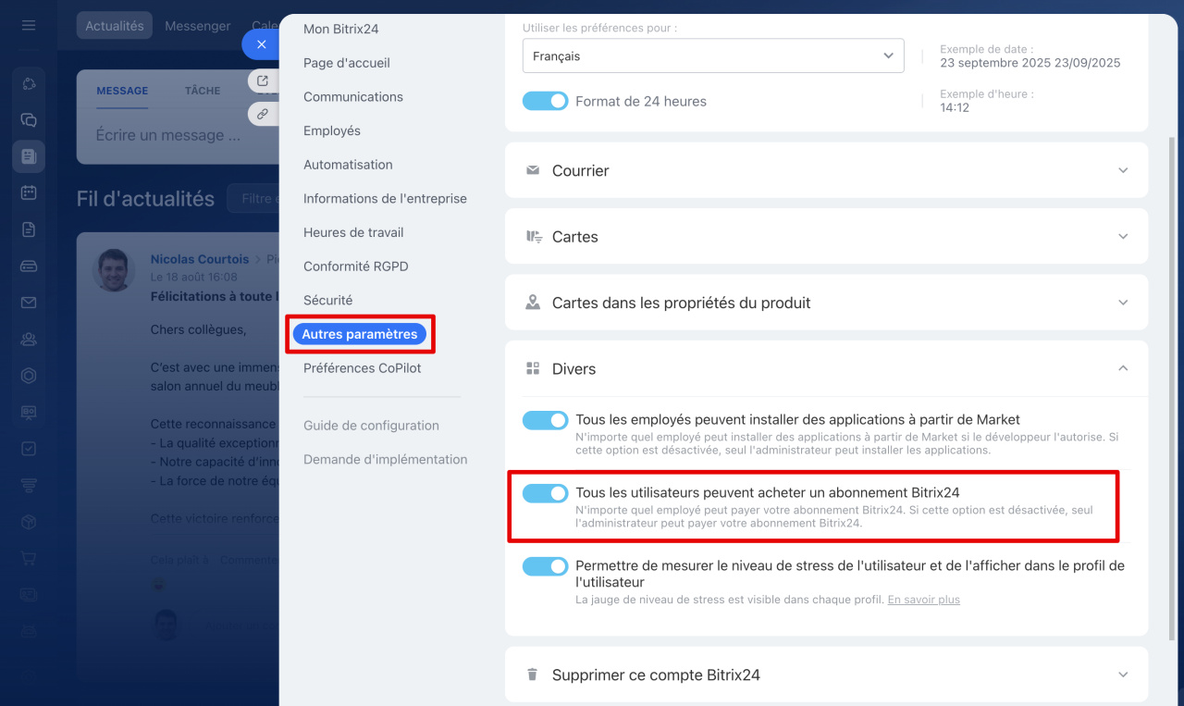The image size is (1184, 706).
Task: Open the Français language dropdown
Action: point(712,56)
